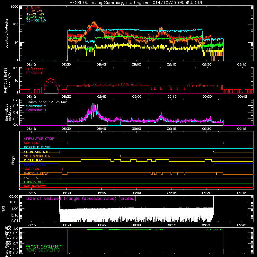Screen dimensions: 257x257
Task: Click the '0.8' tick on modulation axis
Action: point(16,100)
